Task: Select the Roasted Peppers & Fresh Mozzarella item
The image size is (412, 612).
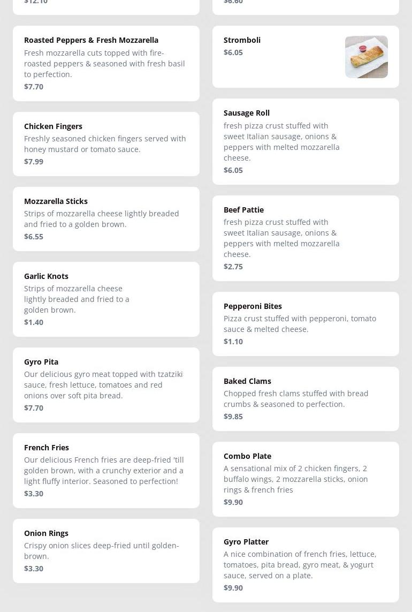Action: [x=106, y=63]
